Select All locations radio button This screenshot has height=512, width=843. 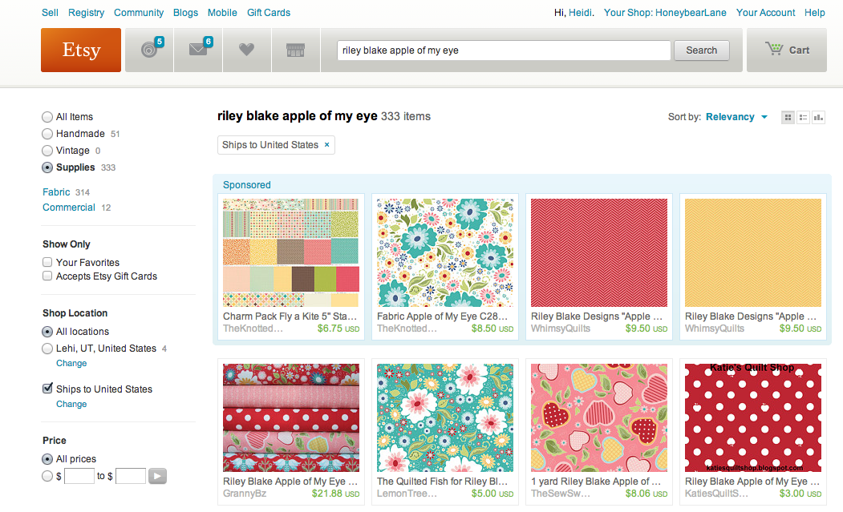[x=47, y=332]
